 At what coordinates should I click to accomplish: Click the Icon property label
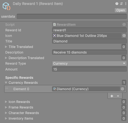(x=9, y=36)
